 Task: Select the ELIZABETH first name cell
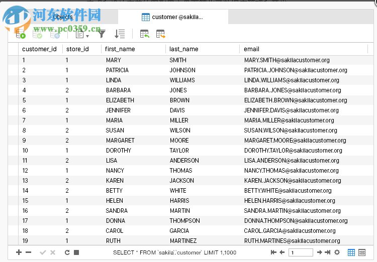120,100
